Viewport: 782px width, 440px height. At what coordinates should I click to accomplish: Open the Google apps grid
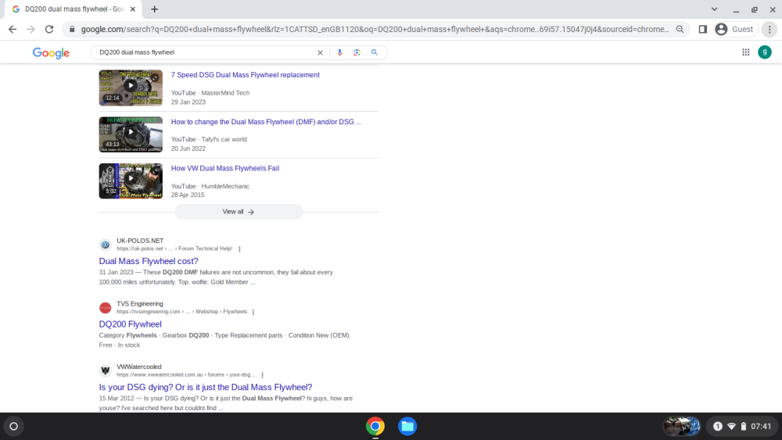tap(745, 52)
